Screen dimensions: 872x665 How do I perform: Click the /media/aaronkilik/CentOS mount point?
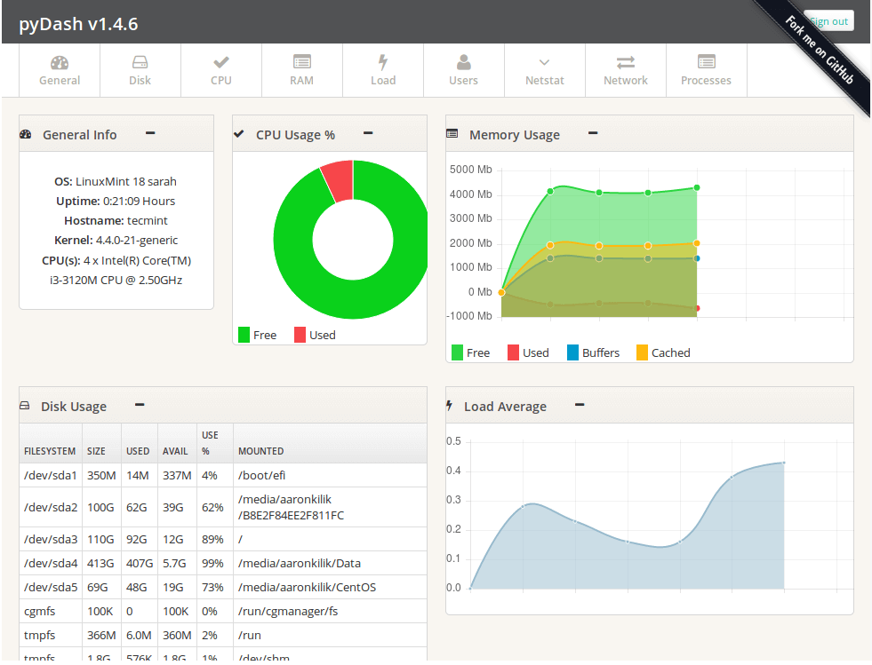click(x=307, y=587)
